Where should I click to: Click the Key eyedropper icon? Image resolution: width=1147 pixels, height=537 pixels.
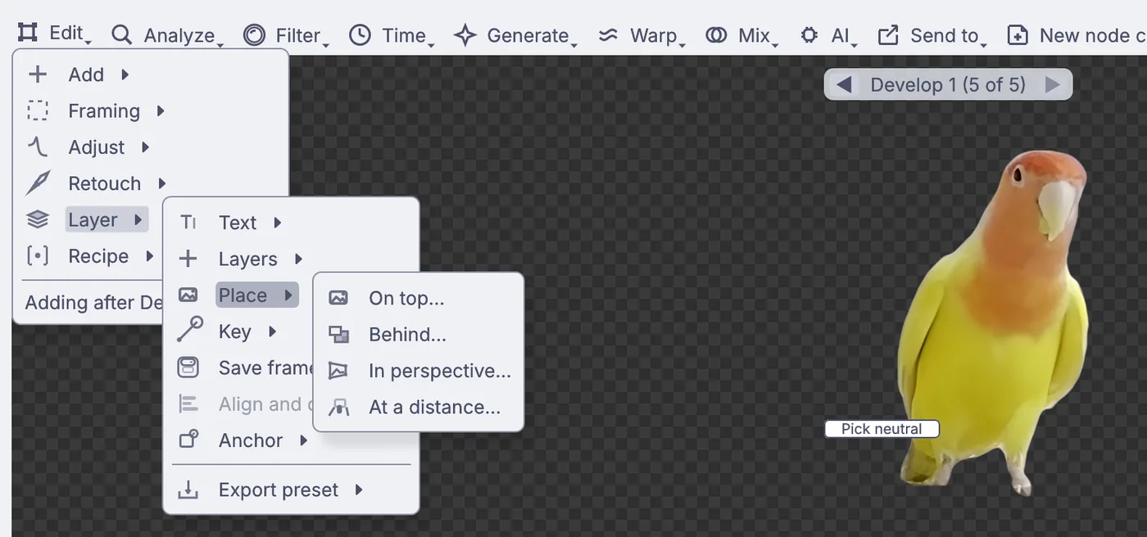(189, 330)
